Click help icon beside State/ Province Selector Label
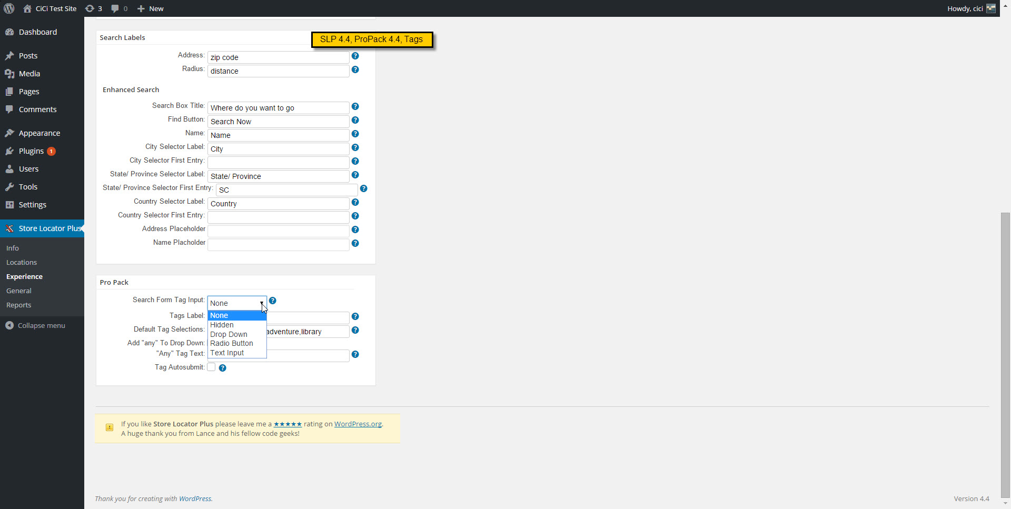Image resolution: width=1011 pixels, height=509 pixels. pyautogui.click(x=355, y=175)
